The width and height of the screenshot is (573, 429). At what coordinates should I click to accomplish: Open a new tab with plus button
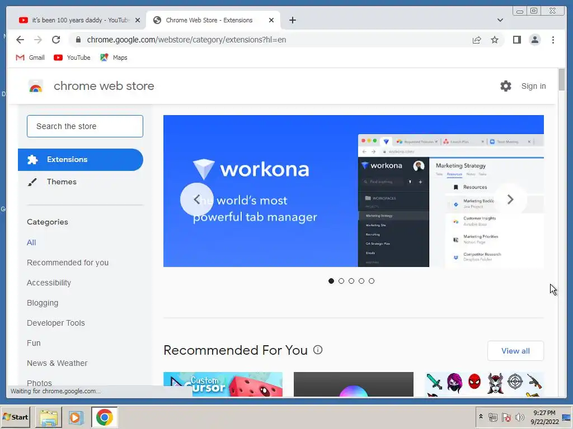(292, 20)
